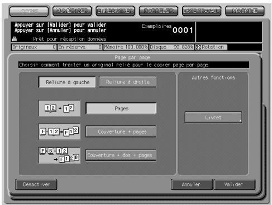Viewport: 272px width, 205px height.
Task: Click the printer status icon
Action: coord(15,39)
